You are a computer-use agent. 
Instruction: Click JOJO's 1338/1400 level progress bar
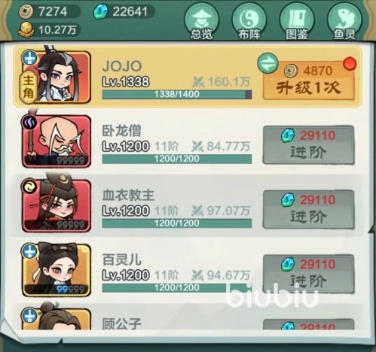pos(177,95)
